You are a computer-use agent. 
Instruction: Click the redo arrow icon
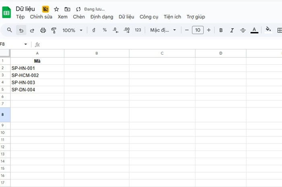32,30
